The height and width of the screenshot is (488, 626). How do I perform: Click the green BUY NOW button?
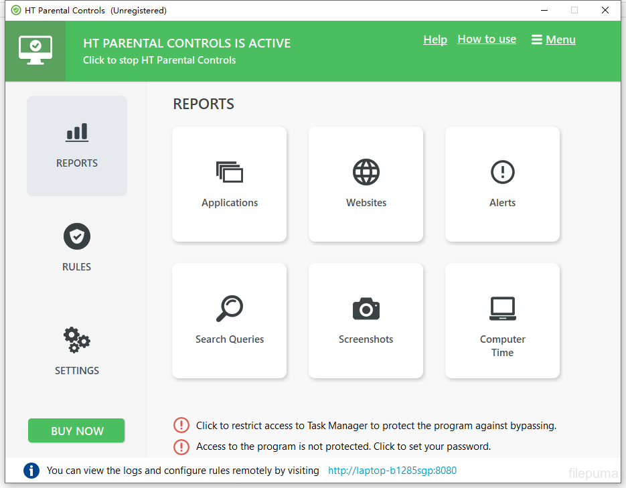pyautogui.click(x=76, y=431)
